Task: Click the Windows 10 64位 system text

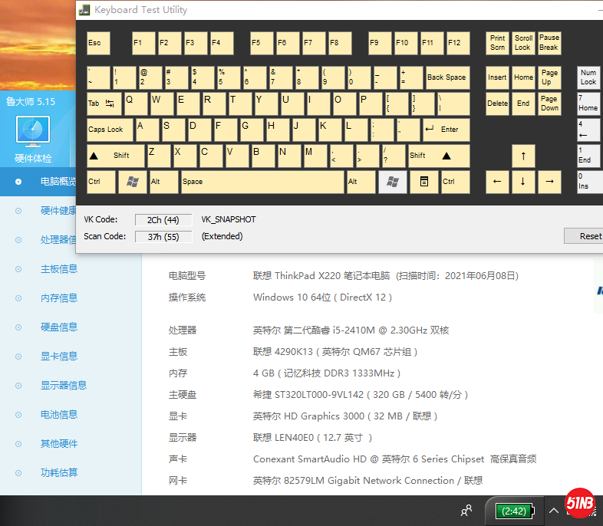Action: click(x=323, y=298)
